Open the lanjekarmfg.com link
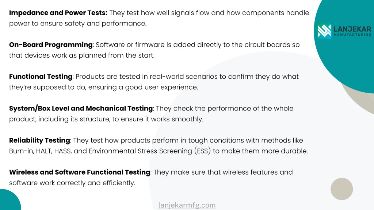The width and height of the screenshot is (374, 210). click(x=187, y=205)
